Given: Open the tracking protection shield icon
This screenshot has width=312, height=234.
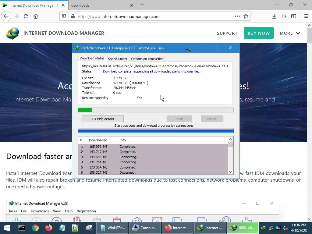Looking at the screenshot, I should 64,16.
